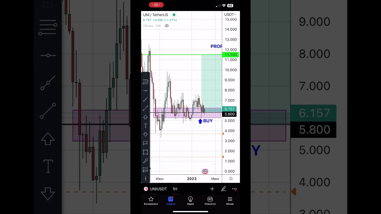Select the black 5.800 price label

click(230, 114)
